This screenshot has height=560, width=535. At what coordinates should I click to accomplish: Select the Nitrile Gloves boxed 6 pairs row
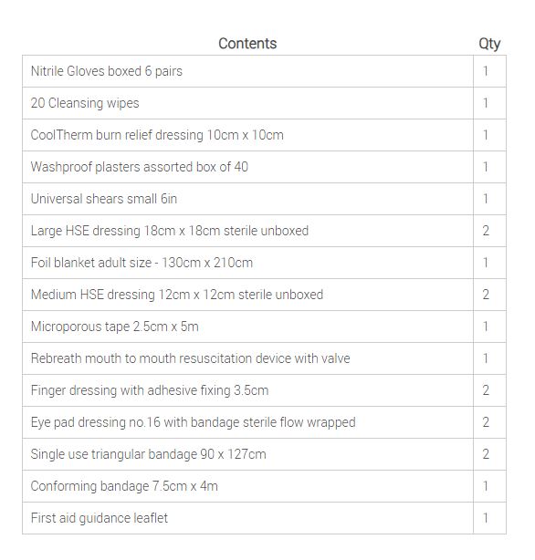pos(264,71)
